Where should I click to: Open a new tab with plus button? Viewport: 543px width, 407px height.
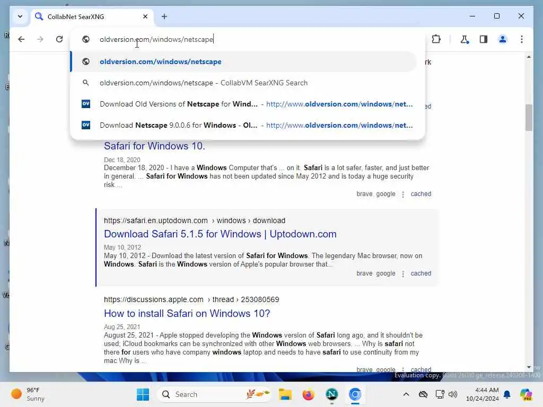click(164, 16)
